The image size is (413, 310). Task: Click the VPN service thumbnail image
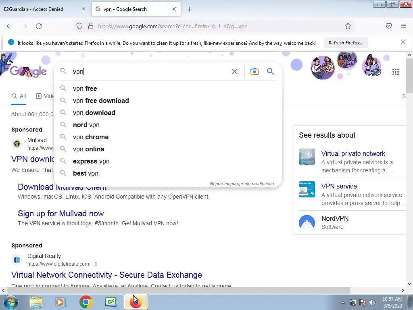[307, 189]
